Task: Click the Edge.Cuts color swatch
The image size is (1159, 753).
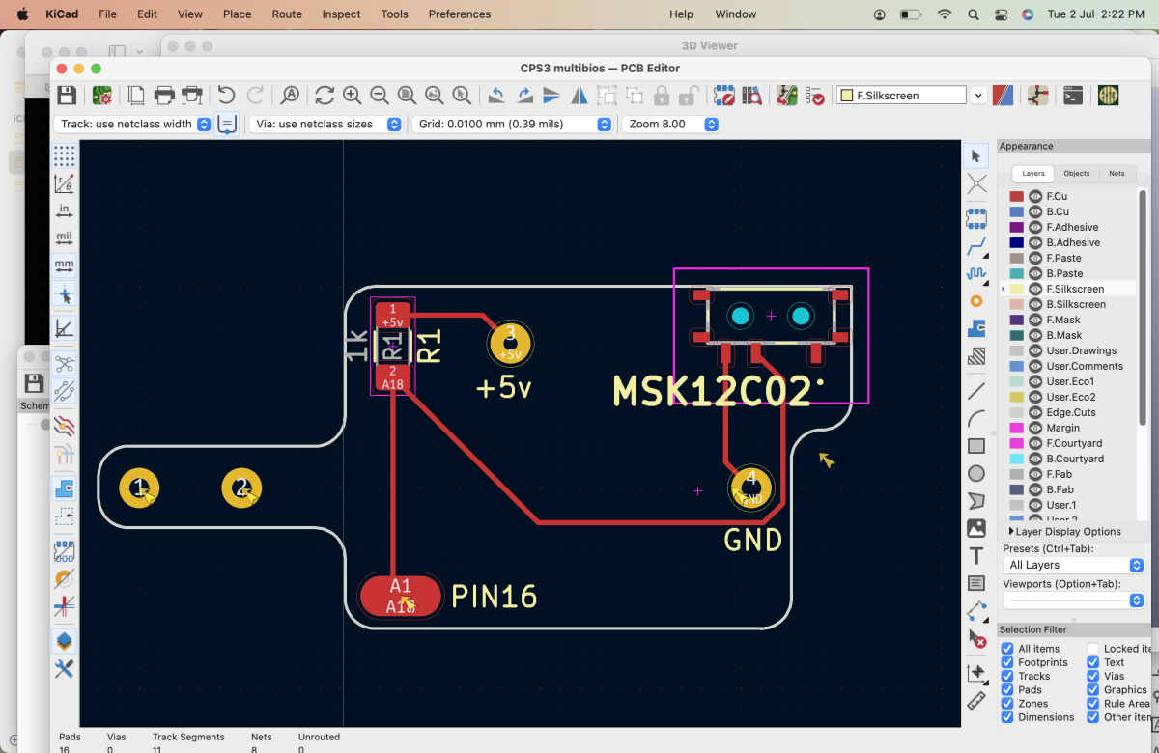Action: 1016,412
